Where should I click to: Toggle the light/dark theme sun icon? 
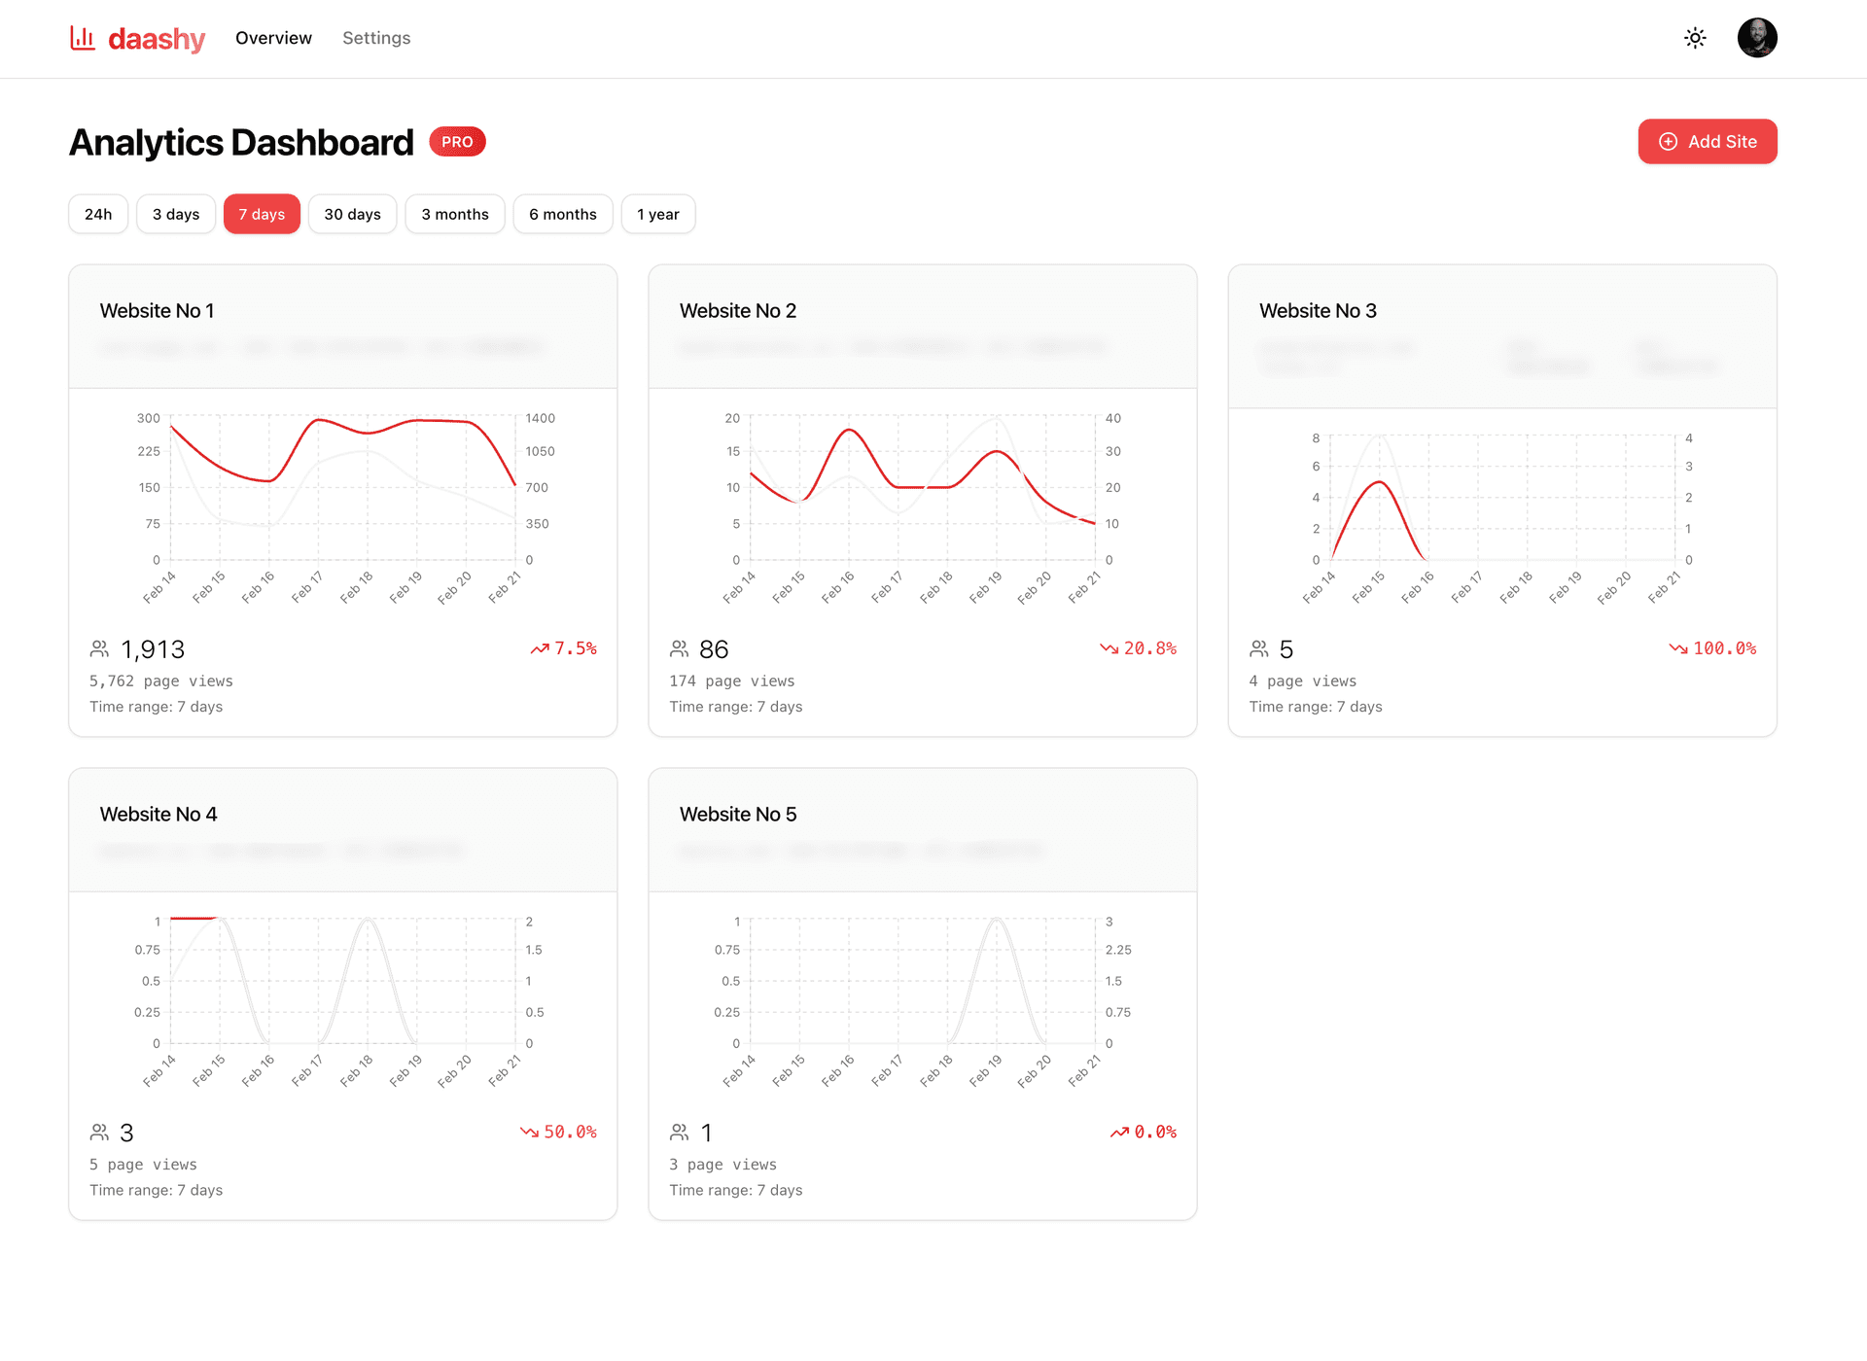click(x=1695, y=38)
